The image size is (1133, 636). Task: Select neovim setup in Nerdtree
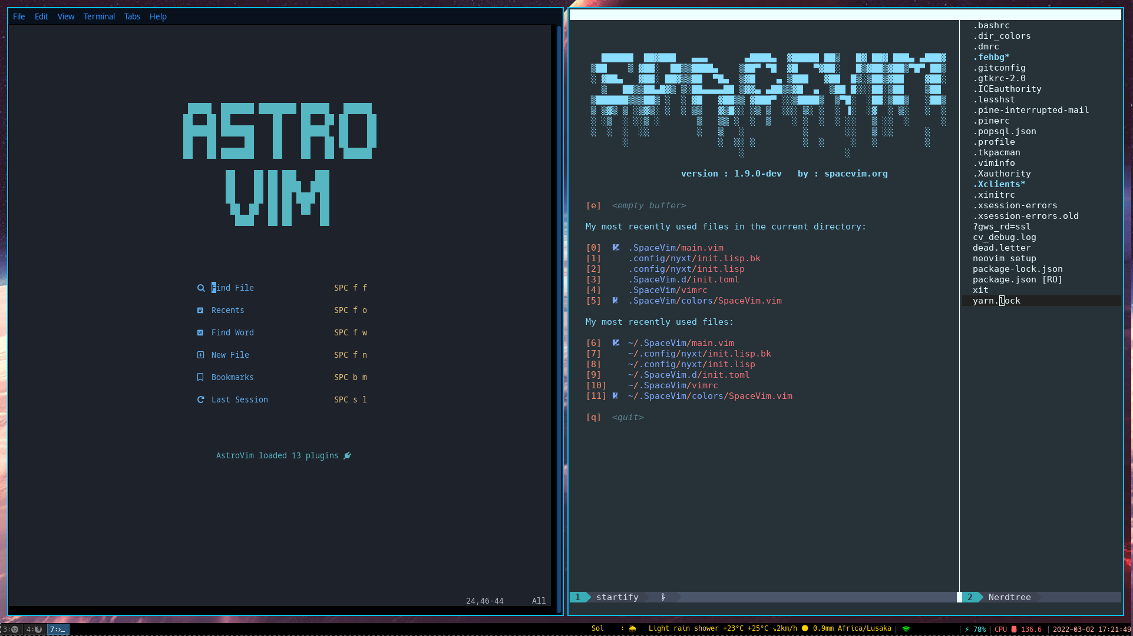coord(1005,258)
